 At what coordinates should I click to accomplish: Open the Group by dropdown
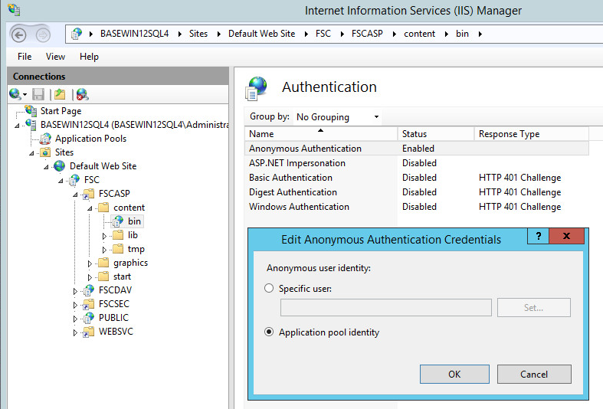coord(337,117)
